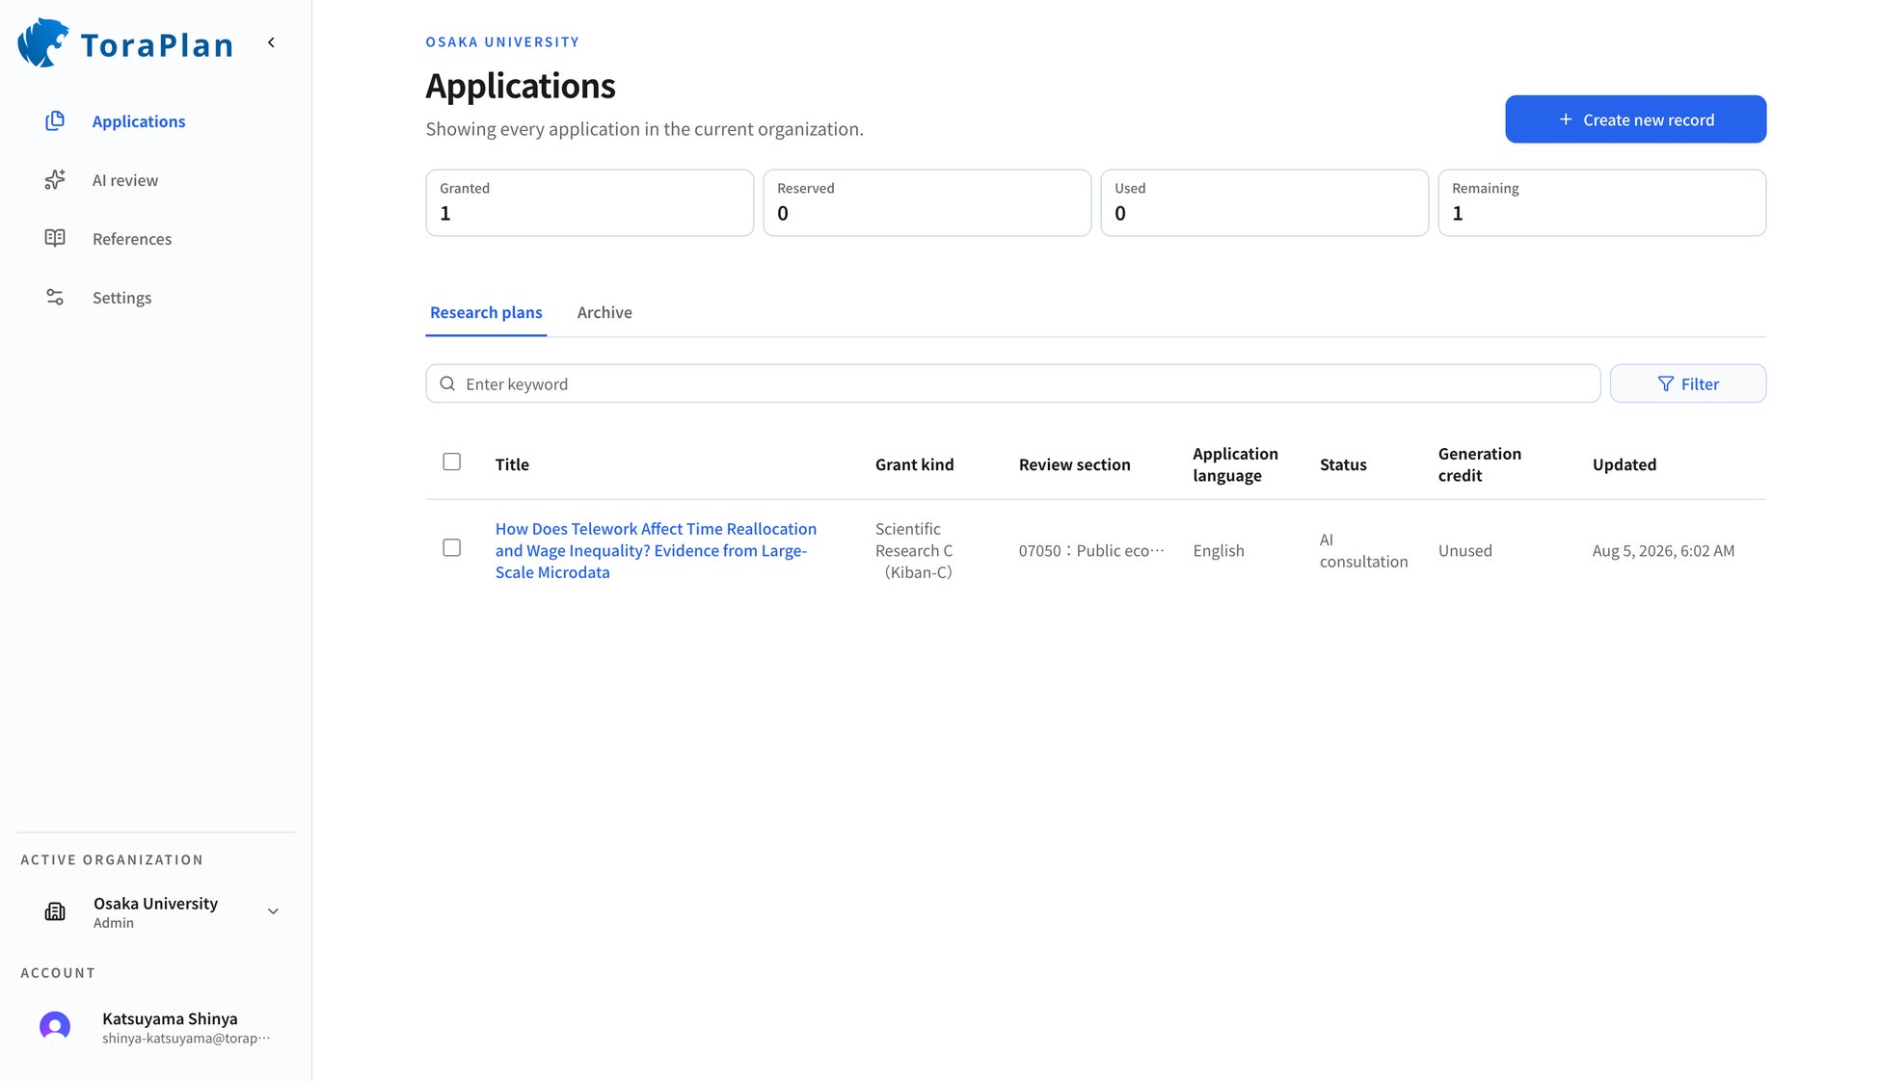Switch to the Archive tab
Image resolution: width=1880 pixels, height=1081 pixels.
click(604, 312)
